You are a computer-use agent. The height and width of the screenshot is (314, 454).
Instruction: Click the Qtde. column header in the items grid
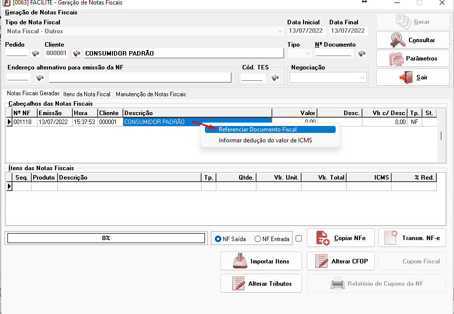[236, 177]
